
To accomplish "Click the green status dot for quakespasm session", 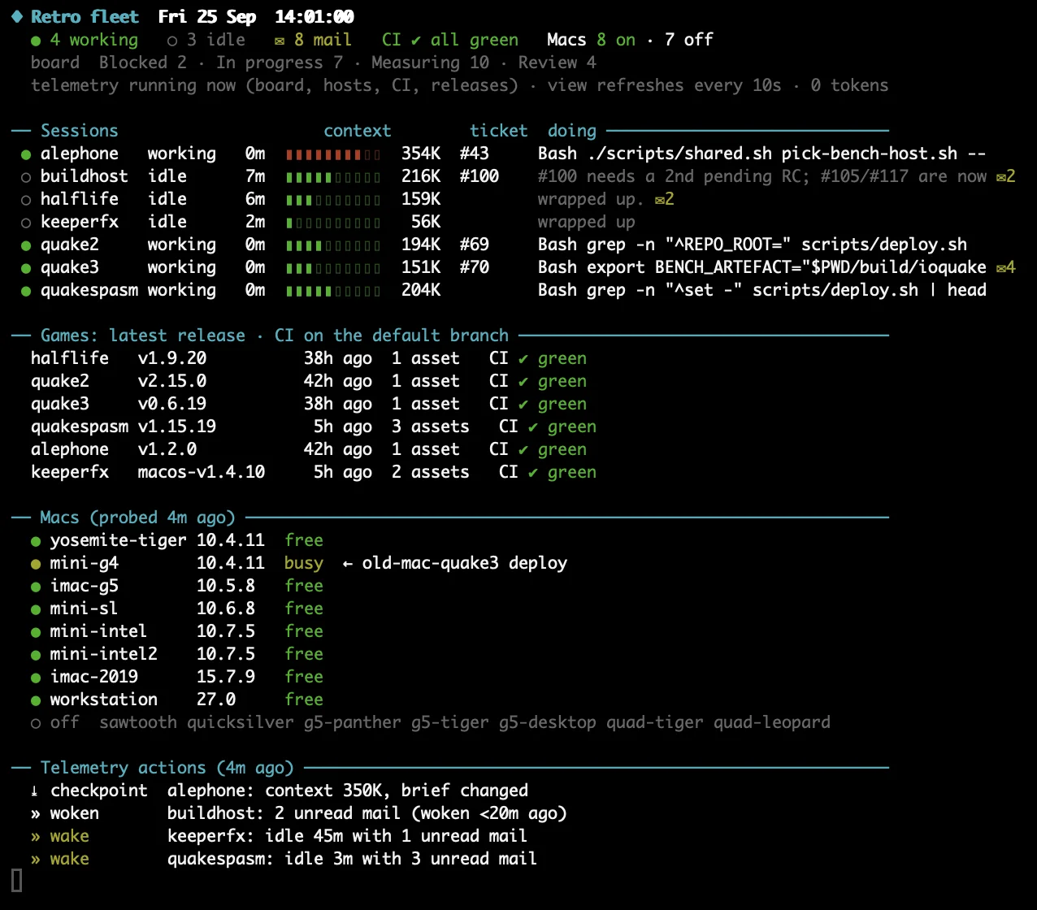I will [26, 290].
